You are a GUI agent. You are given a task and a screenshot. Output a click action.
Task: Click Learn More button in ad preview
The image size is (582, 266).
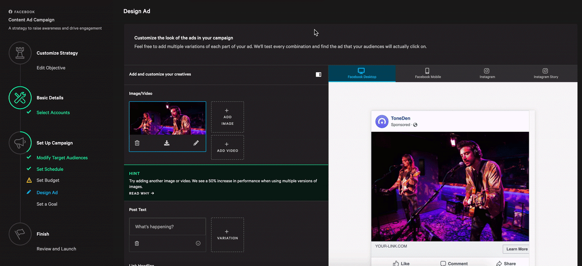pos(517,249)
